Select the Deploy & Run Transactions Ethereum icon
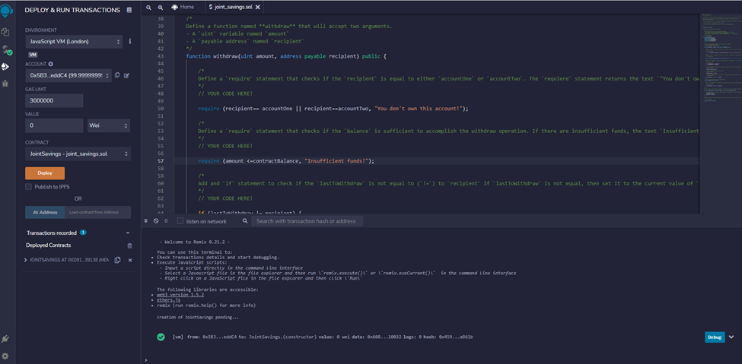742x364 pixels. (5, 67)
